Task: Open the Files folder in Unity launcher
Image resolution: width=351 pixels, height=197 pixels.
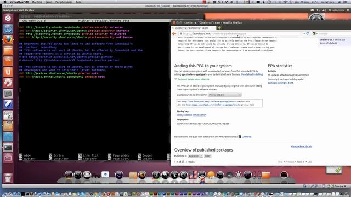Action: pyautogui.click(x=8, y=50)
